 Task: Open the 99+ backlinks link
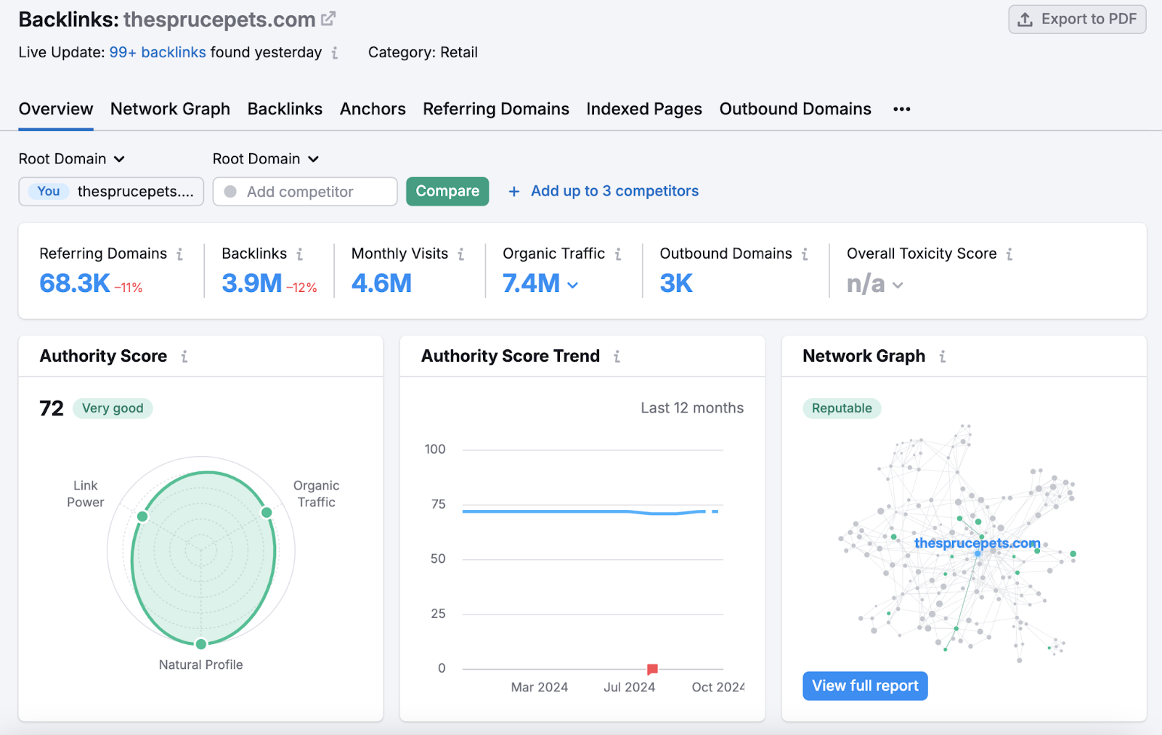(158, 52)
